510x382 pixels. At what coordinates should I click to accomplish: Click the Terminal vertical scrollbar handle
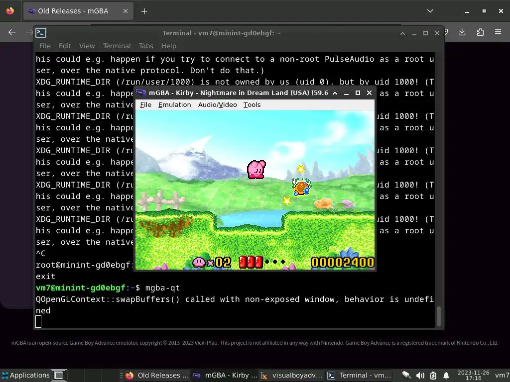click(x=438, y=316)
